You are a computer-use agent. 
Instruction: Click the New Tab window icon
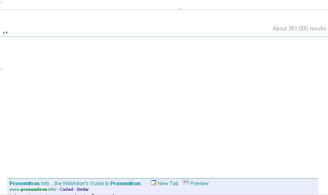click(153, 183)
